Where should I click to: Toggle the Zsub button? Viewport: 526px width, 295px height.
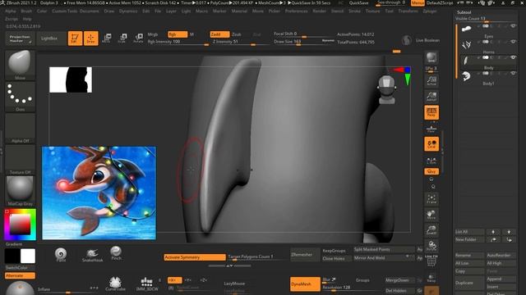coord(237,34)
